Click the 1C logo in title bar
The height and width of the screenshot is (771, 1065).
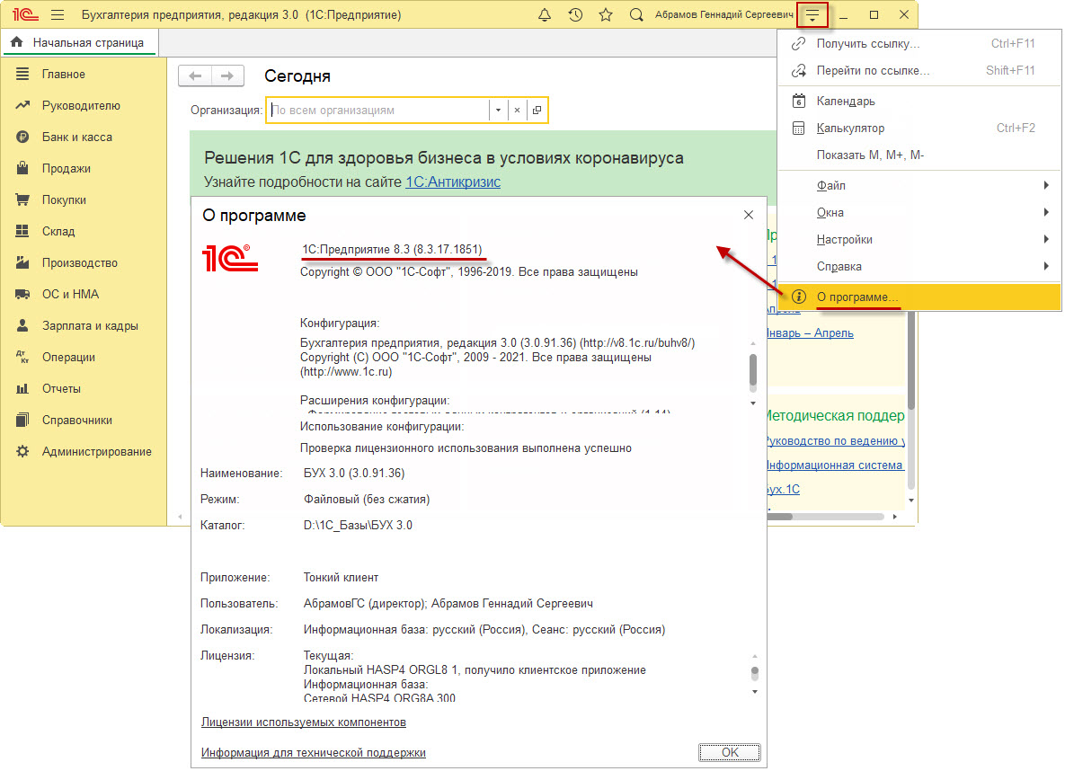point(25,15)
